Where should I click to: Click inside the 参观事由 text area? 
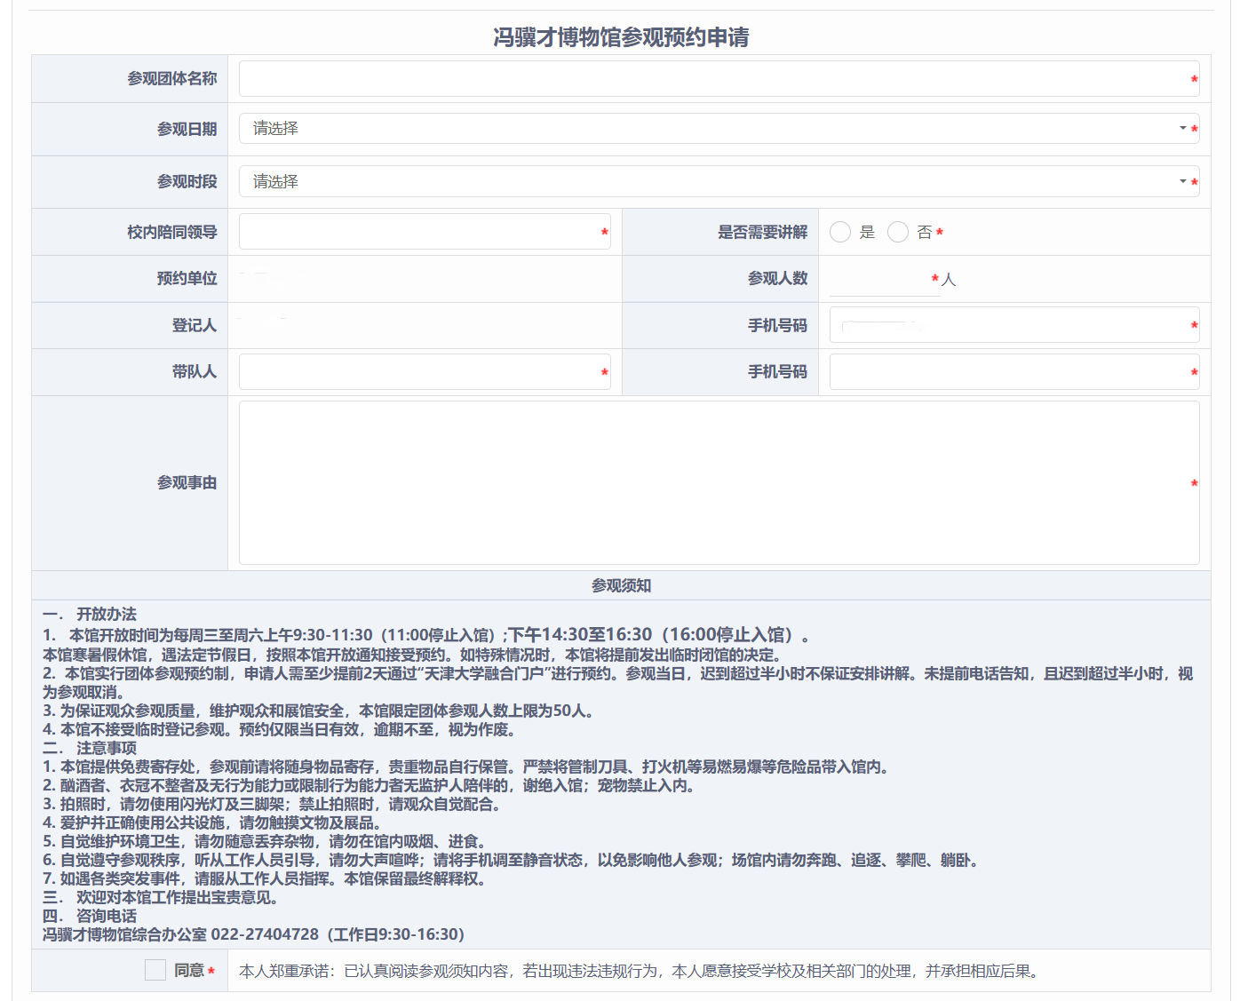pyautogui.click(x=711, y=480)
